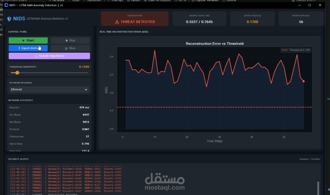Viewport: 330px width, 195px height.
Task: Click the Connections row value 37
Action: (x=87, y=137)
